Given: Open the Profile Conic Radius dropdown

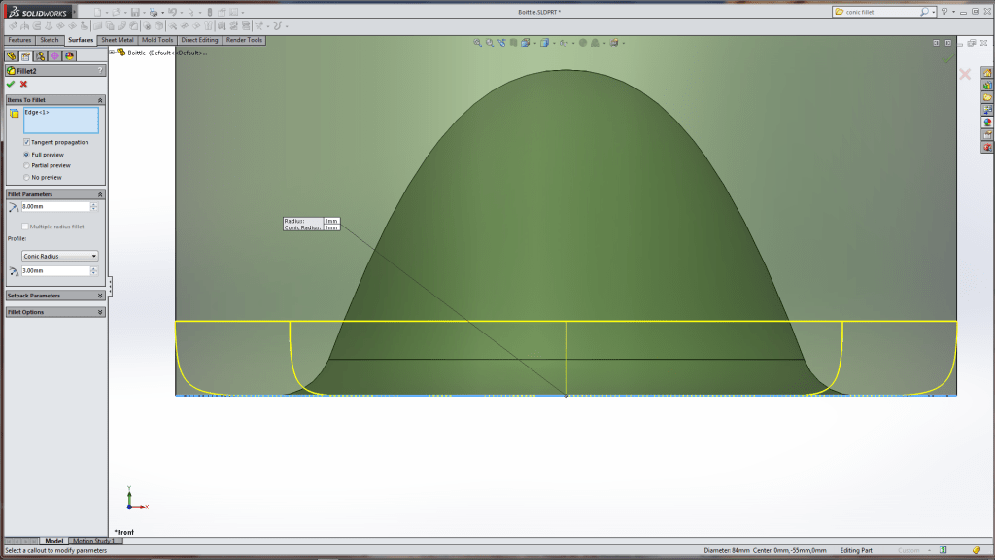Looking at the screenshot, I should pos(59,256).
